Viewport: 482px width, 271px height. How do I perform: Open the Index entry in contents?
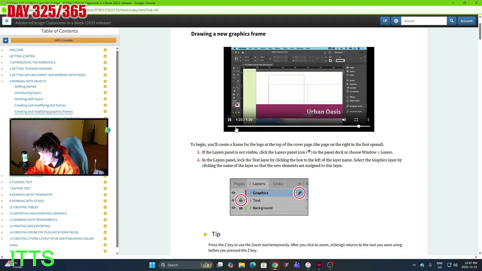point(14,245)
